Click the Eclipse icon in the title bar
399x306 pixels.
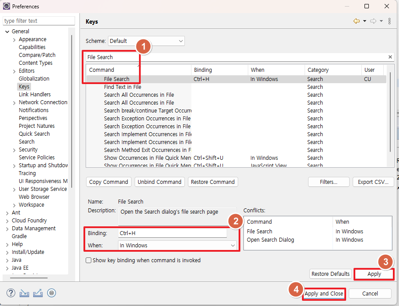click(6, 6)
